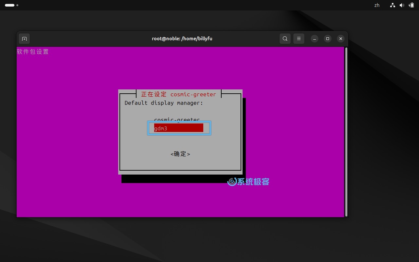Open a new terminal tab
Image resolution: width=419 pixels, height=262 pixels.
24,39
